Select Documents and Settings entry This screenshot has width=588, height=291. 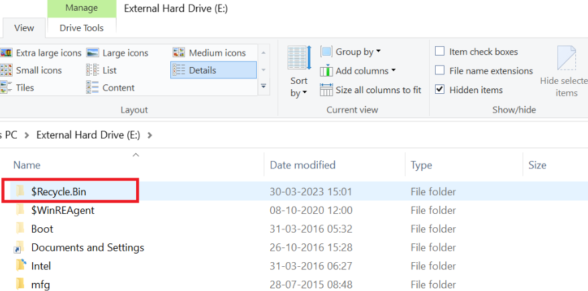(x=87, y=247)
